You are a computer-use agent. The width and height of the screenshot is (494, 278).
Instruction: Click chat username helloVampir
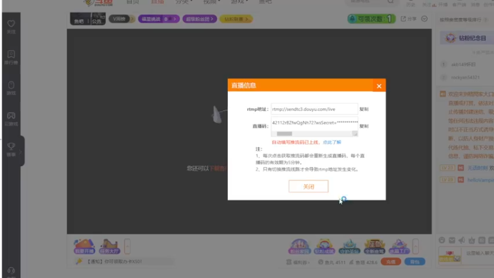click(x=481, y=180)
